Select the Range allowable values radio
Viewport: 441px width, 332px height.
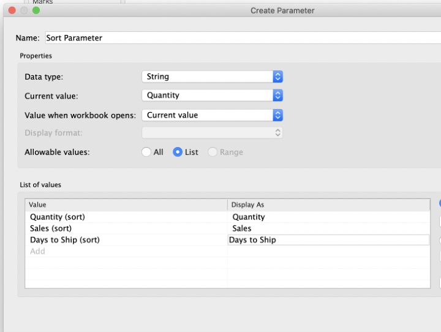[213, 152]
